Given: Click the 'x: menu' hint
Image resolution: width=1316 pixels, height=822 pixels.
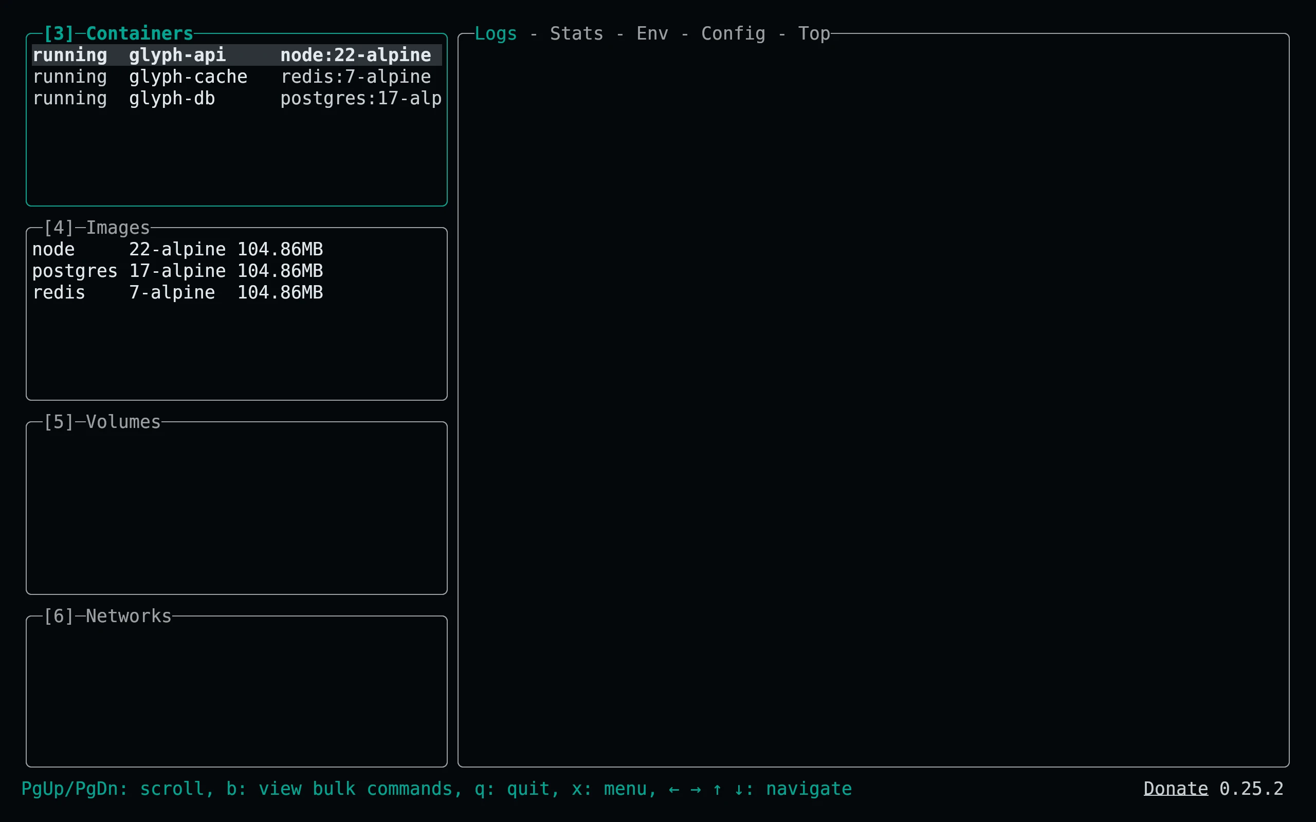Looking at the screenshot, I should pos(609,788).
